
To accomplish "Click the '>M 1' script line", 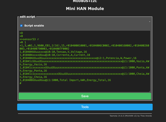I will point(23,42).
